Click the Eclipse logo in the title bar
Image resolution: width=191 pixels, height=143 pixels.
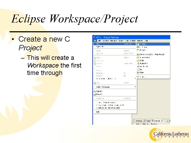coord(94,37)
